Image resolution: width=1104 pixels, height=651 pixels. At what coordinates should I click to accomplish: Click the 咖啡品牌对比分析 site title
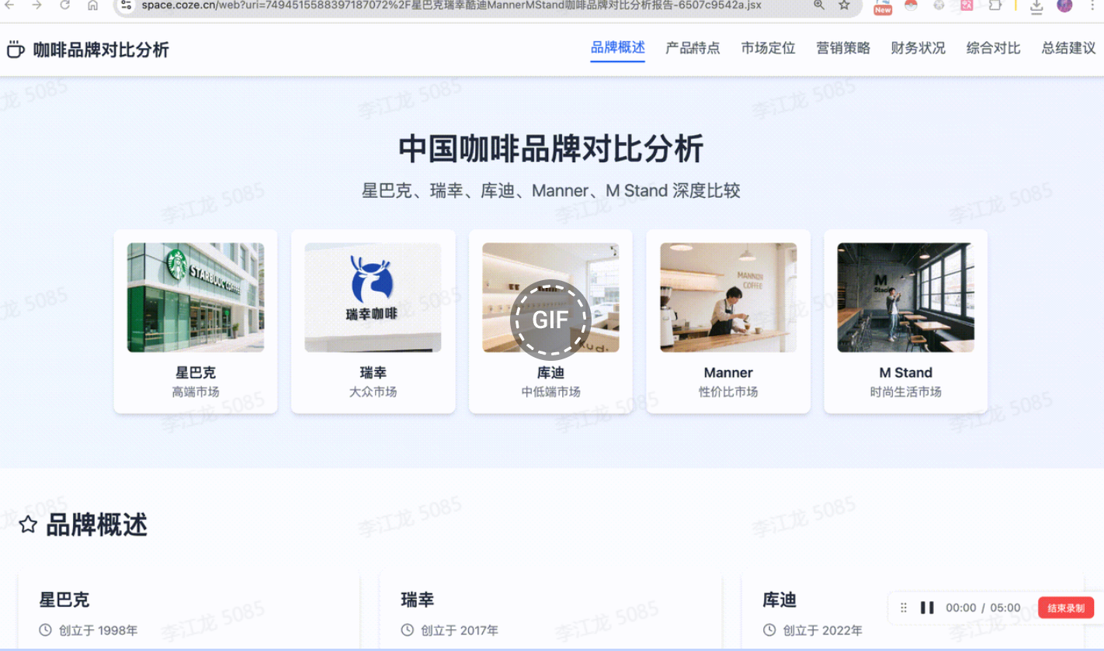[101, 50]
